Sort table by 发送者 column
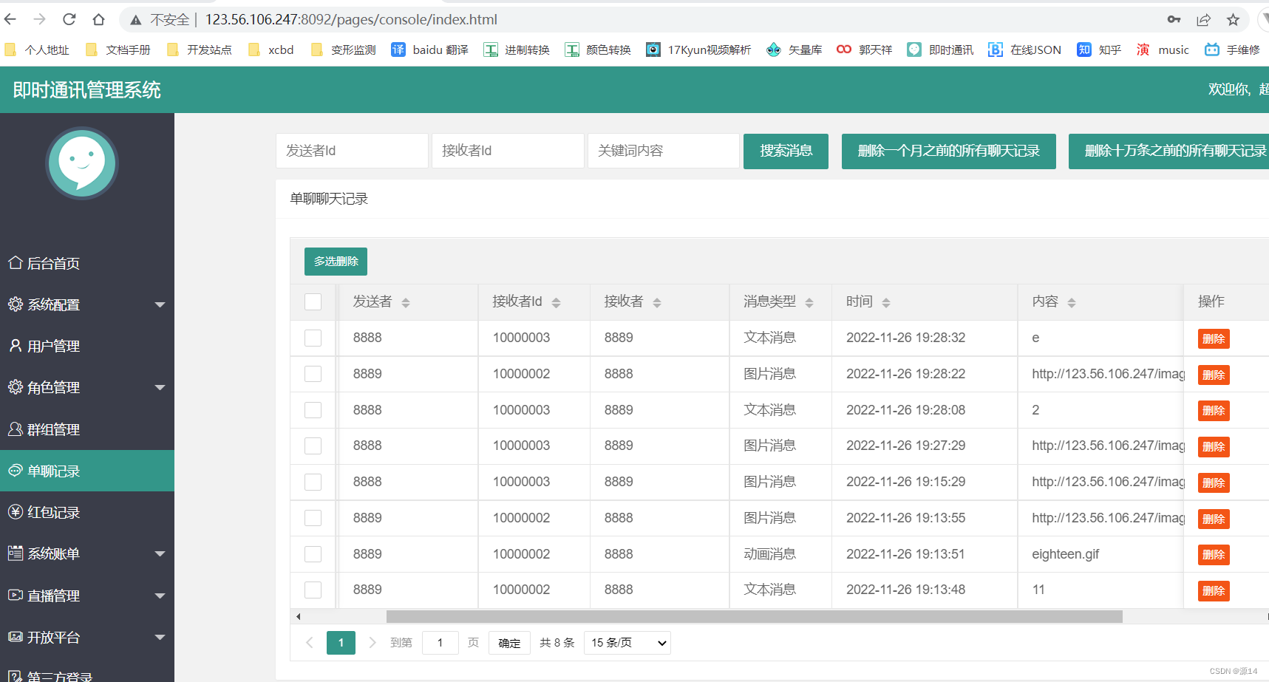The height and width of the screenshot is (682, 1269). [406, 302]
